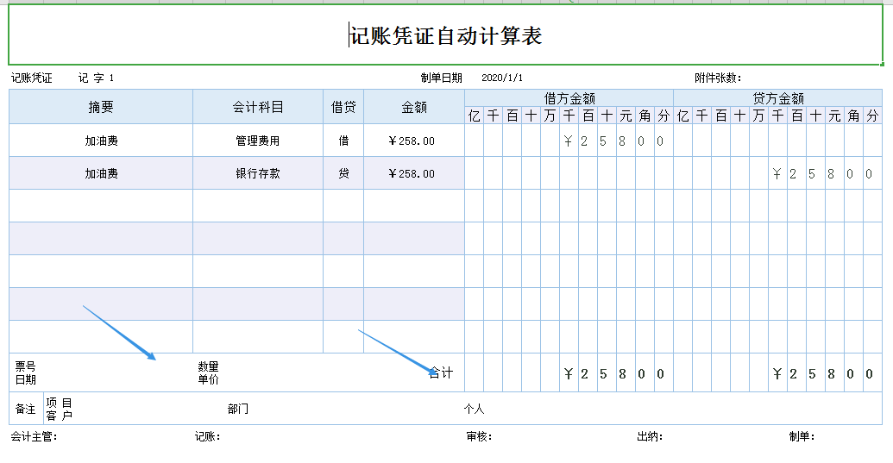Click the 万 digit header under 借方金额
The height and width of the screenshot is (463, 893).
coord(550,116)
